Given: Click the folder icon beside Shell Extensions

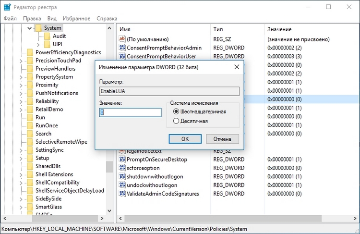Looking at the screenshot, I should click(30, 174).
